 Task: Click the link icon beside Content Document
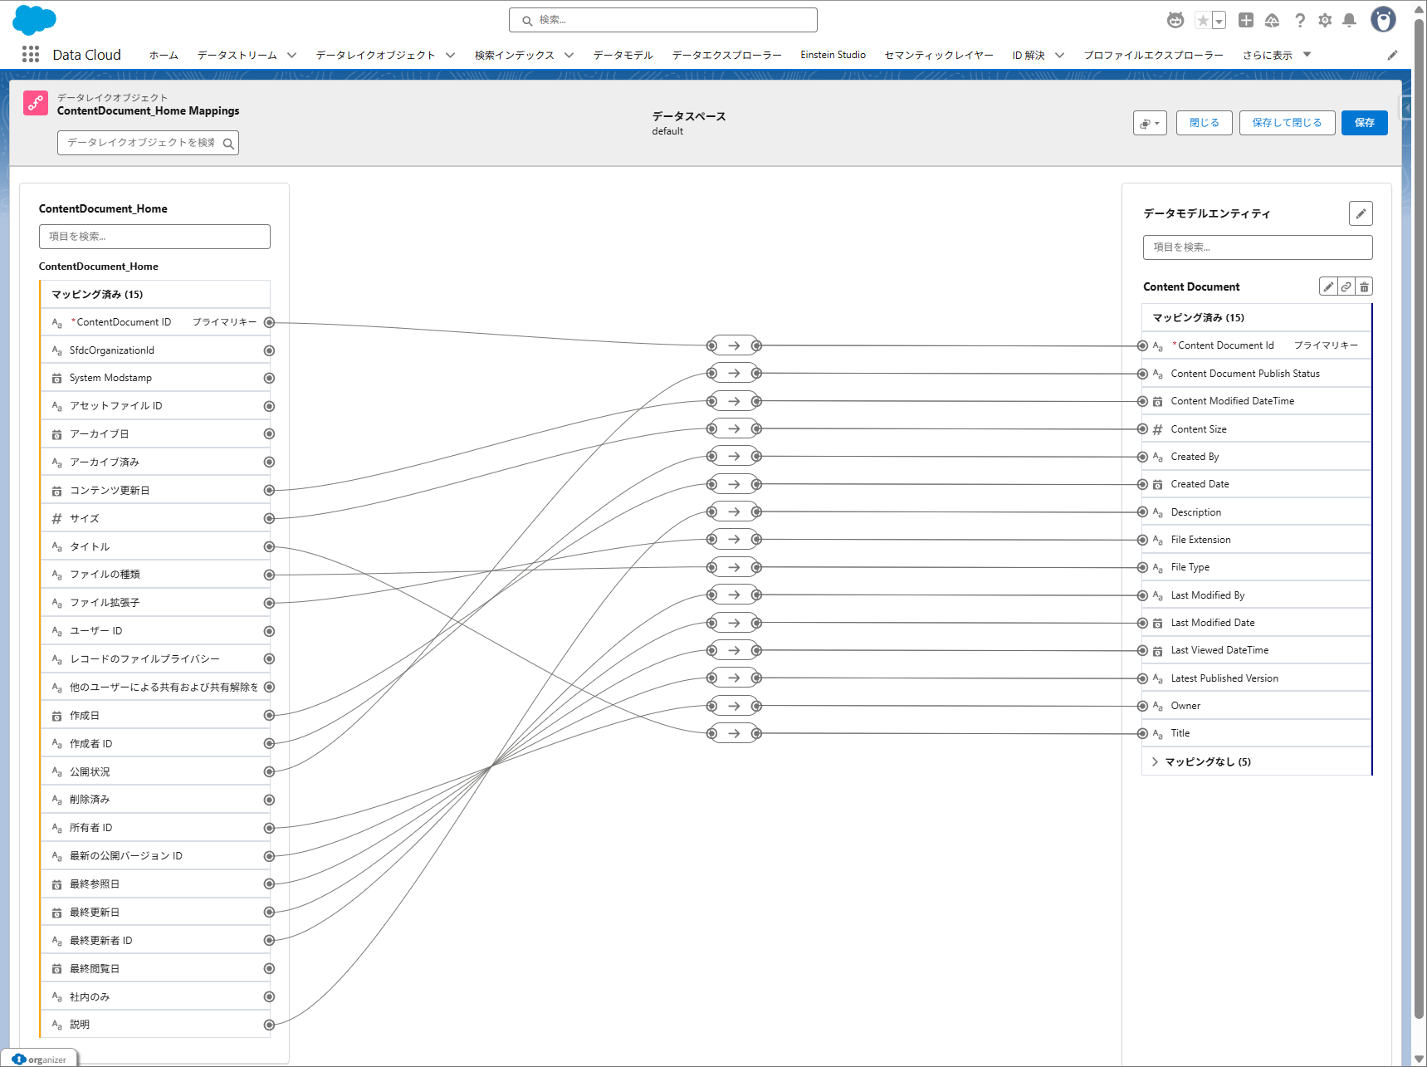[1346, 286]
